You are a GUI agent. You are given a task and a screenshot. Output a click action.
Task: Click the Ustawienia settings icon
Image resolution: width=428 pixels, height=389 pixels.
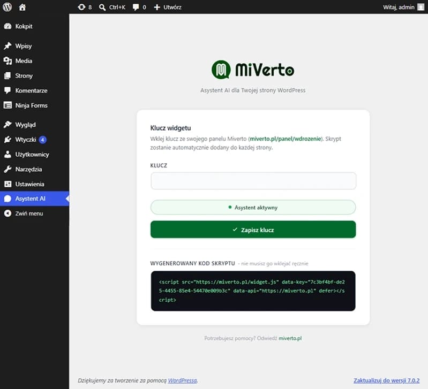click(7, 184)
